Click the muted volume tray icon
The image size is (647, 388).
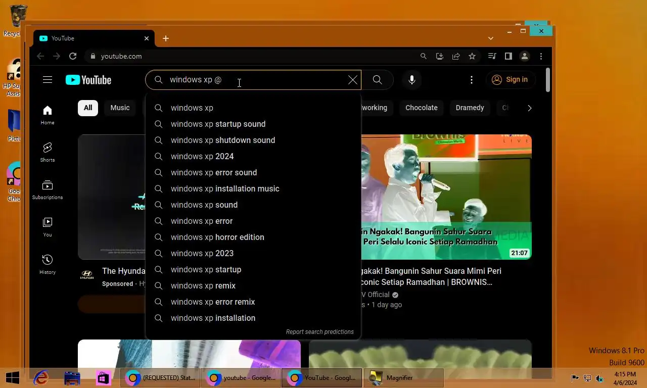click(599, 378)
